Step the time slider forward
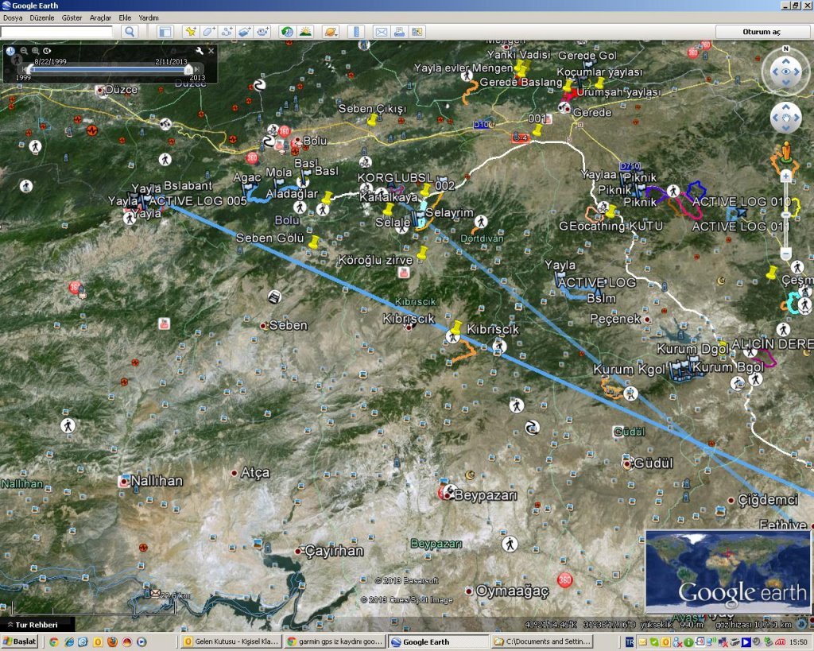 tap(197, 69)
